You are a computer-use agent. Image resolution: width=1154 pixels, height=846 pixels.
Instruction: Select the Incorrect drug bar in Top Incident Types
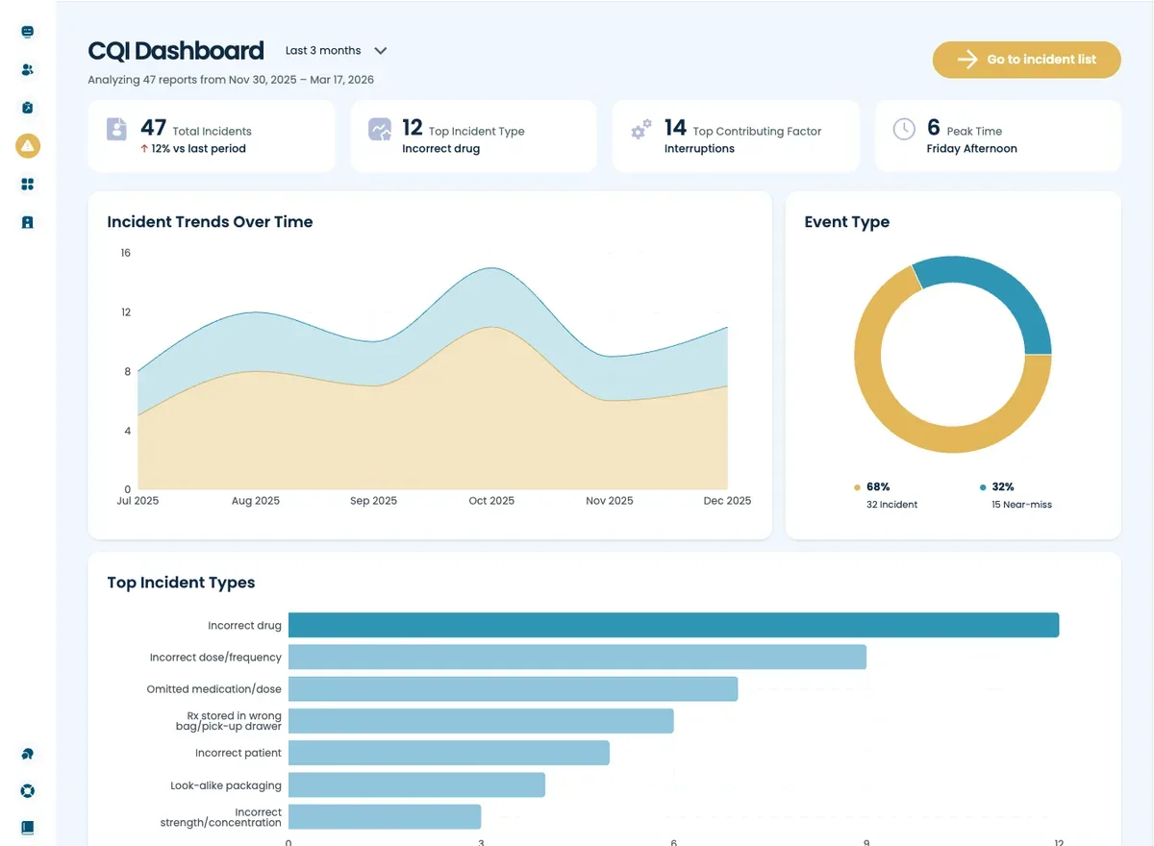click(x=673, y=624)
